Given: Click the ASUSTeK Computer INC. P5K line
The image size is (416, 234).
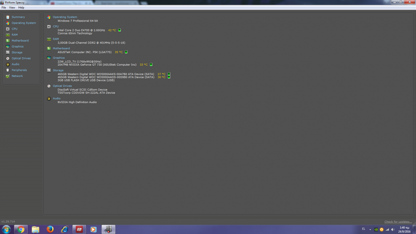Looking at the screenshot, I should (x=85, y=52).
